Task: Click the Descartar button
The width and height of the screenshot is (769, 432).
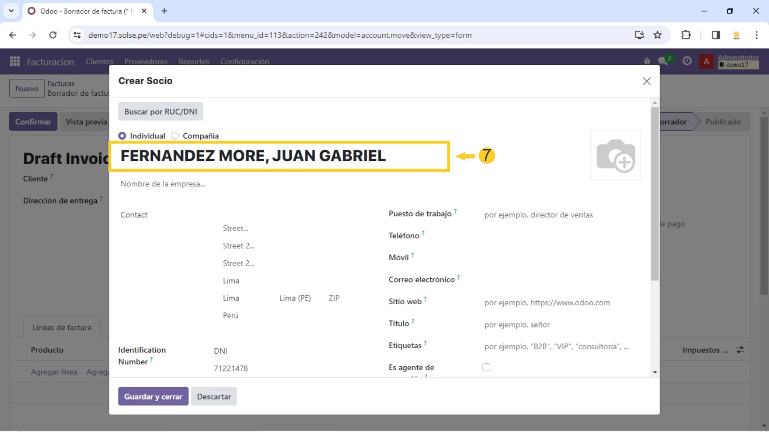Action: [x=214, y=396]
